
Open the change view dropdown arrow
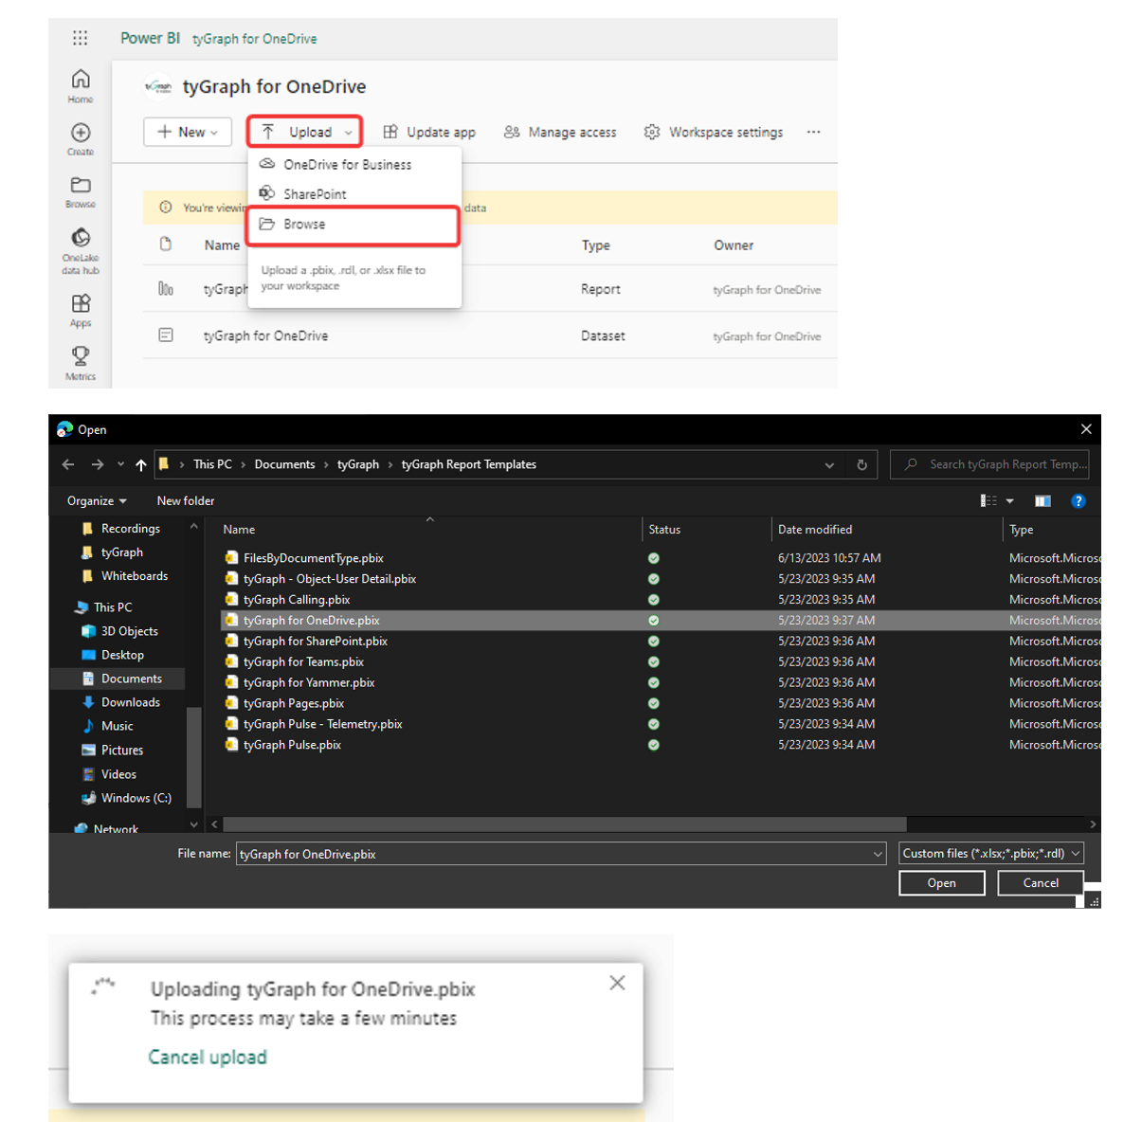point(1010,500)
